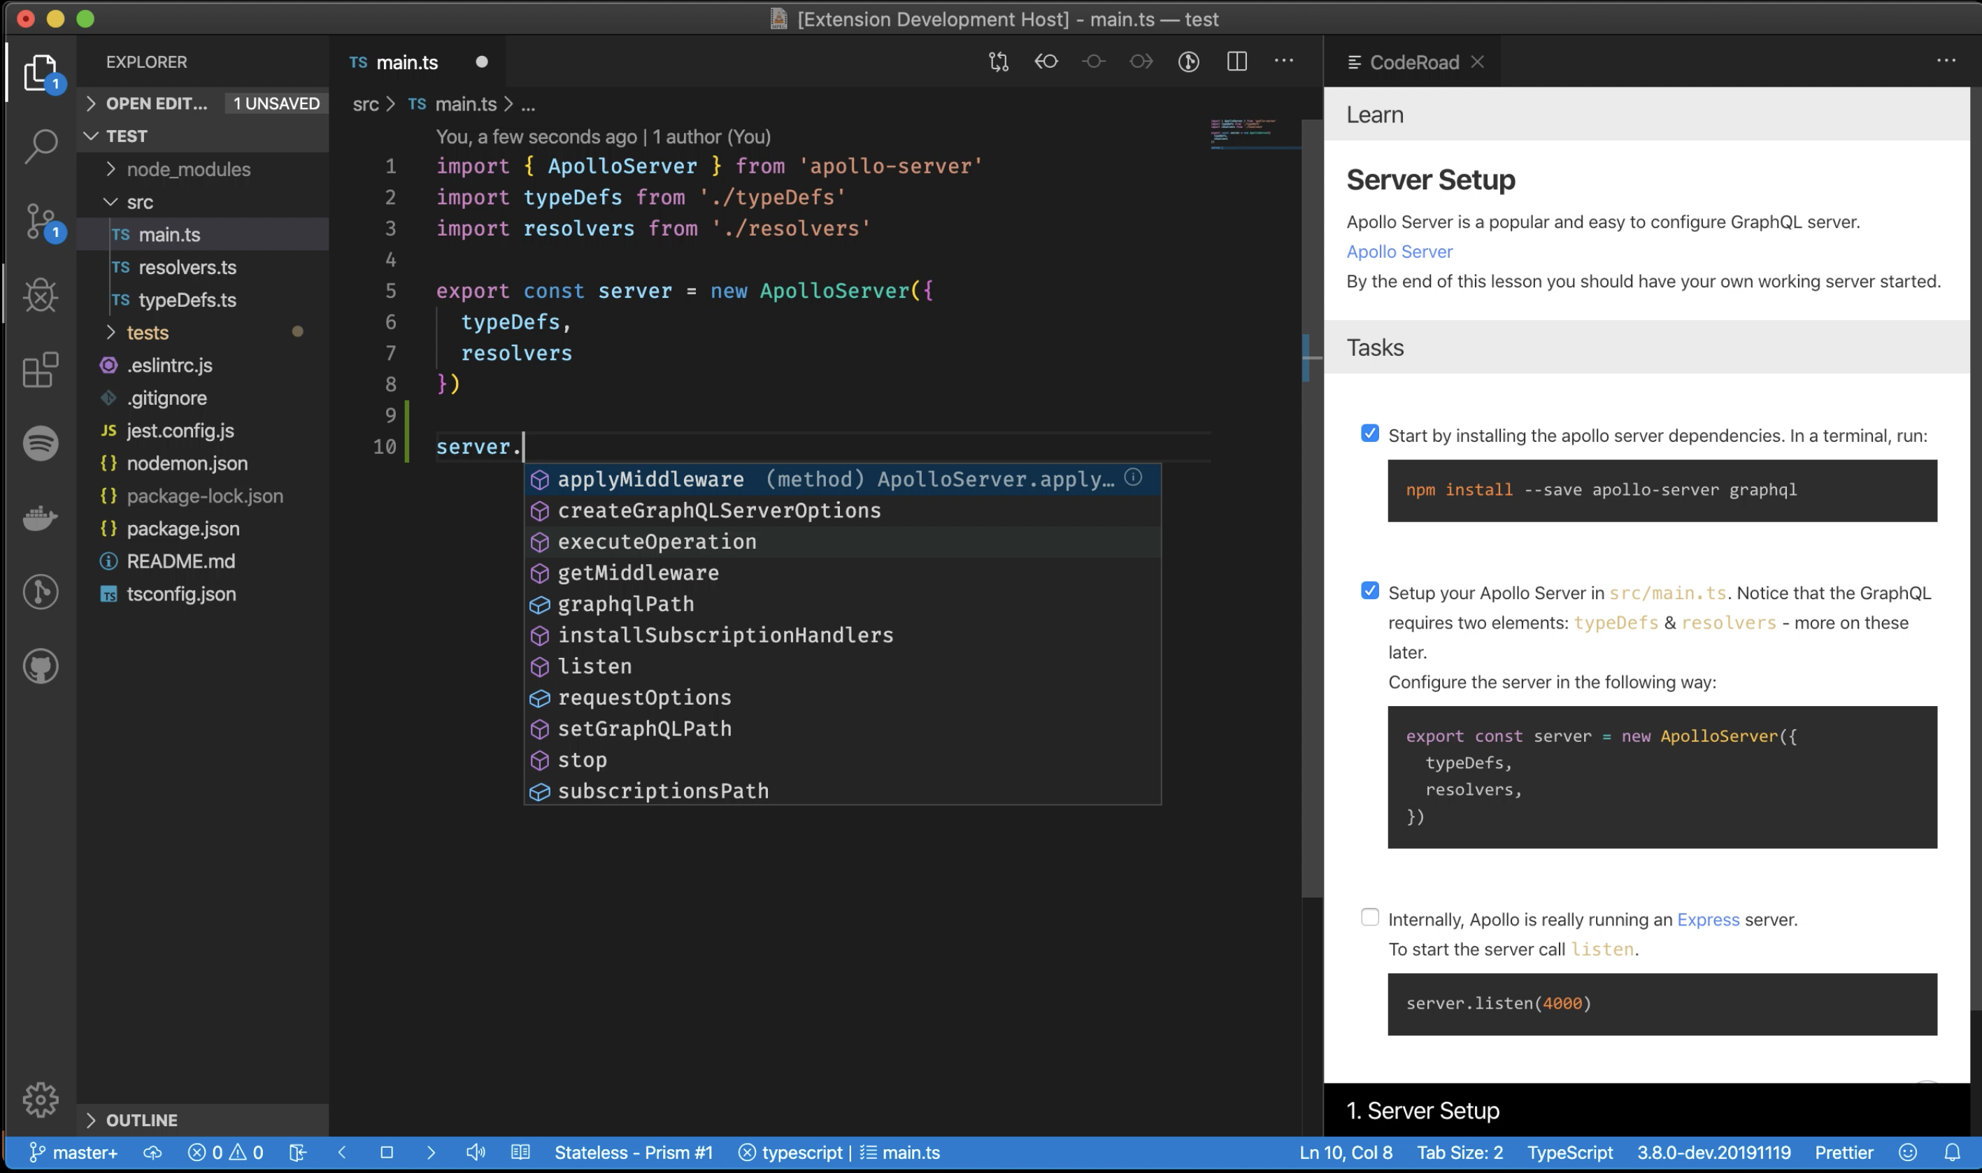Select listen from the autocomplete list
The height and width of the screenshot is (1173, 1982).
[x=843, y=666]
